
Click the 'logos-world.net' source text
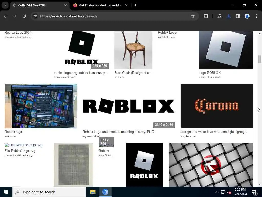[x=91, y=136]
